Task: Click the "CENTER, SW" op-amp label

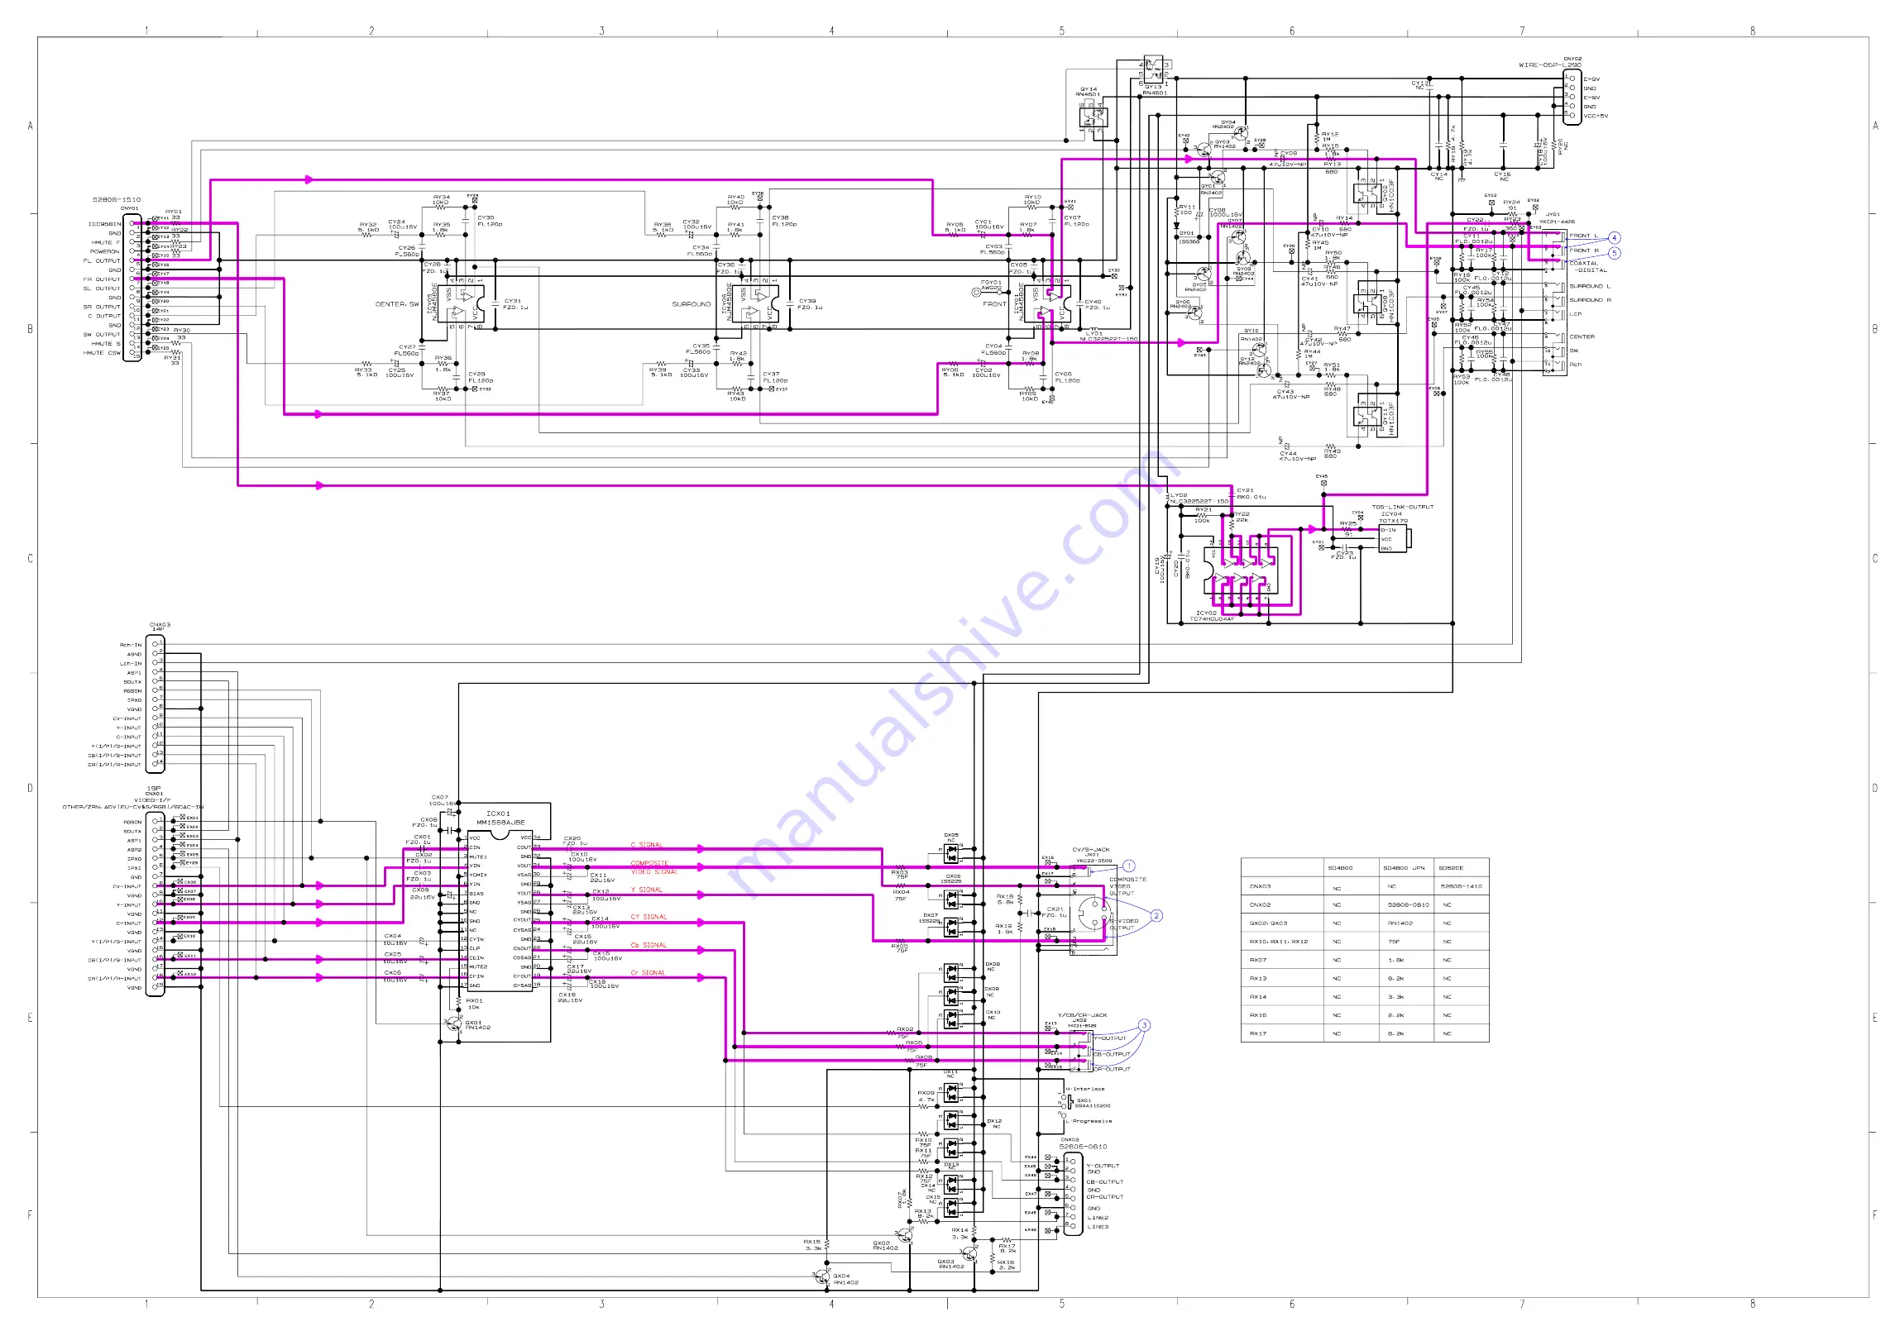Action: (x=397, y=303)
